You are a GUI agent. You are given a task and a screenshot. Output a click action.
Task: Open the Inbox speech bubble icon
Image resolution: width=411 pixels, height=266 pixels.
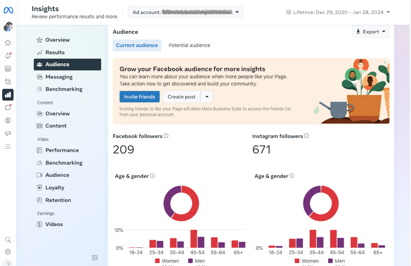(x=8, y=107)
